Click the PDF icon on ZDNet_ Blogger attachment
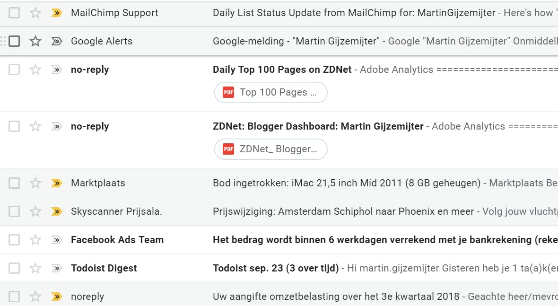This screenshot has height=306, width=558. (x=228, y=149)
